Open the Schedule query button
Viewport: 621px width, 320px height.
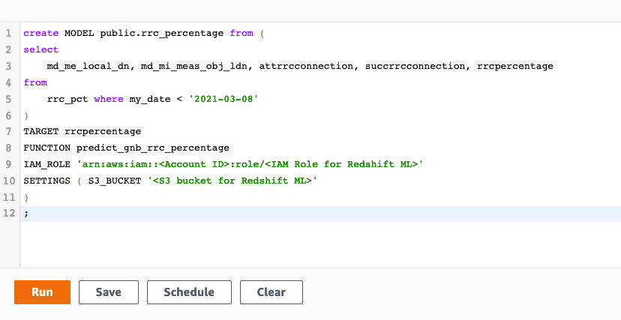[x=189, y=292]
